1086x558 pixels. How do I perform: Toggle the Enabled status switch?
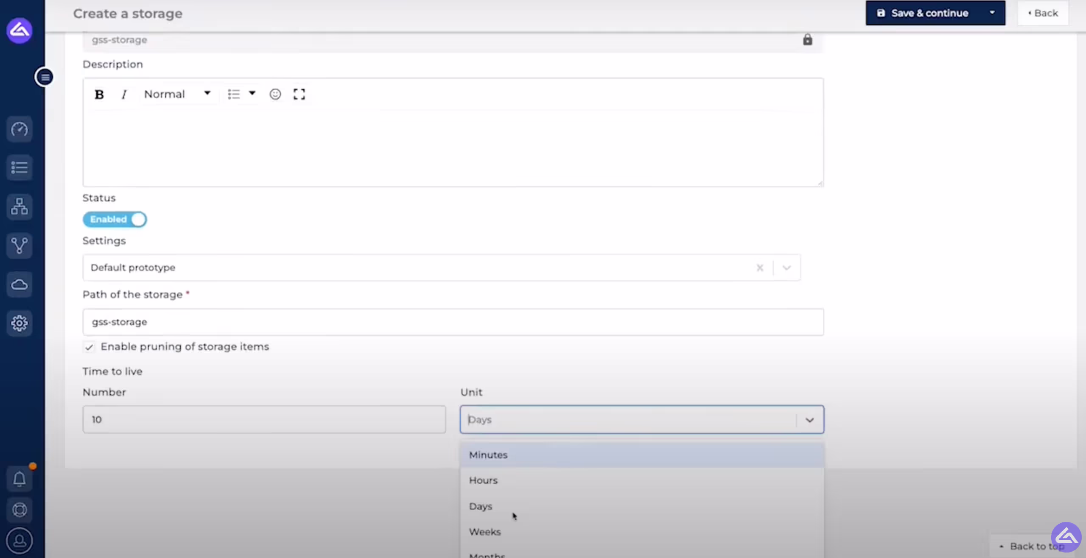115,220
